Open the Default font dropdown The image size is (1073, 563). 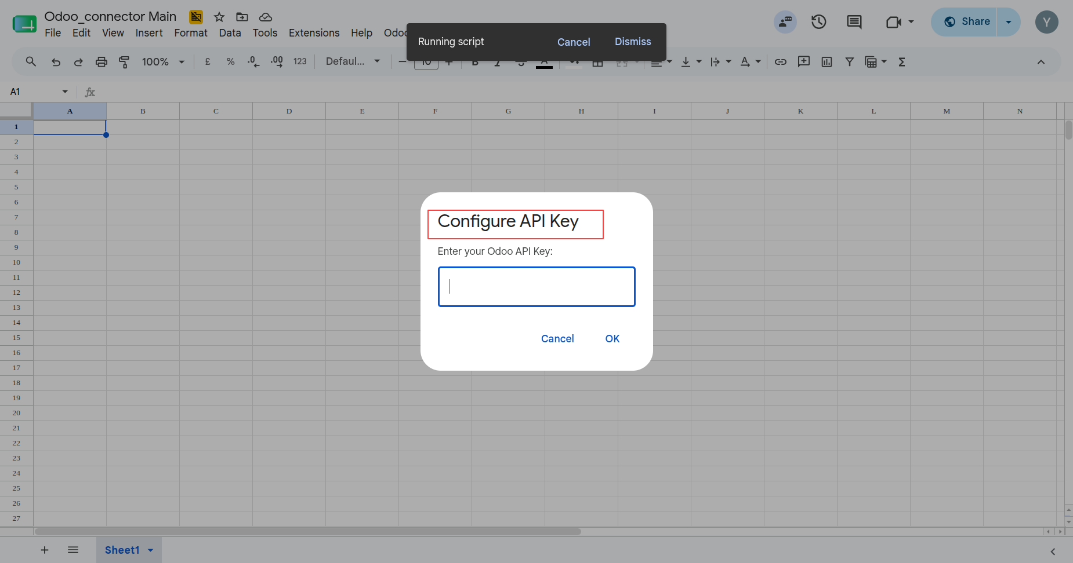coord(353,61)
